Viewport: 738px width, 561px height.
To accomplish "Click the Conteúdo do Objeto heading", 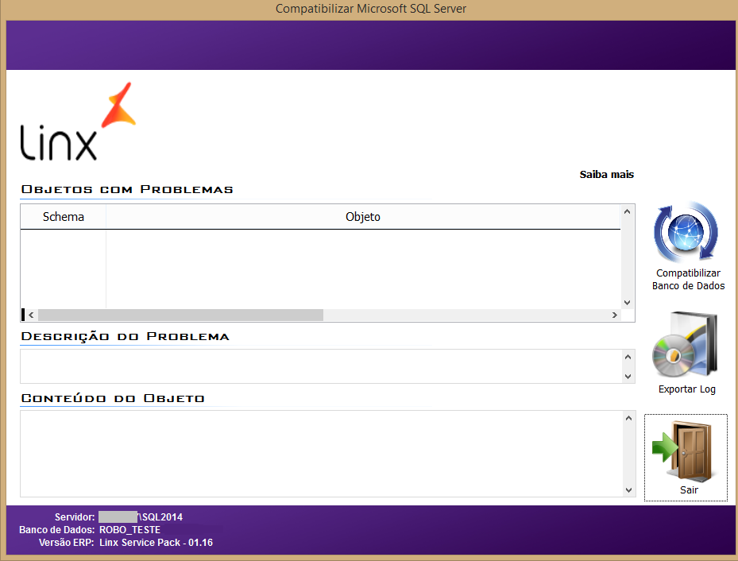I will (x=113, y=399).
